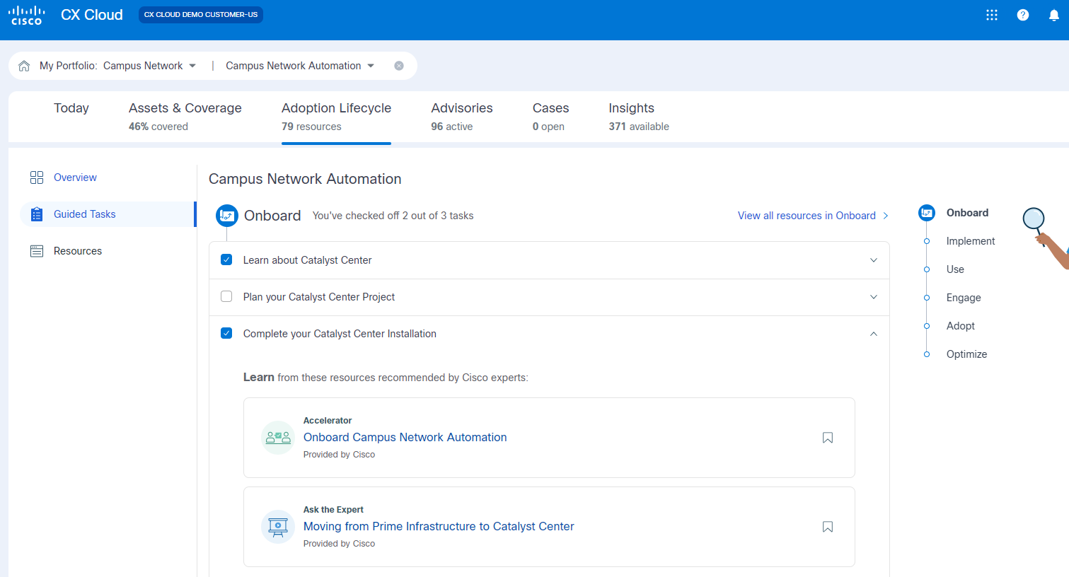Select Overview in the sidebar
Image resolution: width=1069 pixels, height=577 pixels.
[75, 177]
